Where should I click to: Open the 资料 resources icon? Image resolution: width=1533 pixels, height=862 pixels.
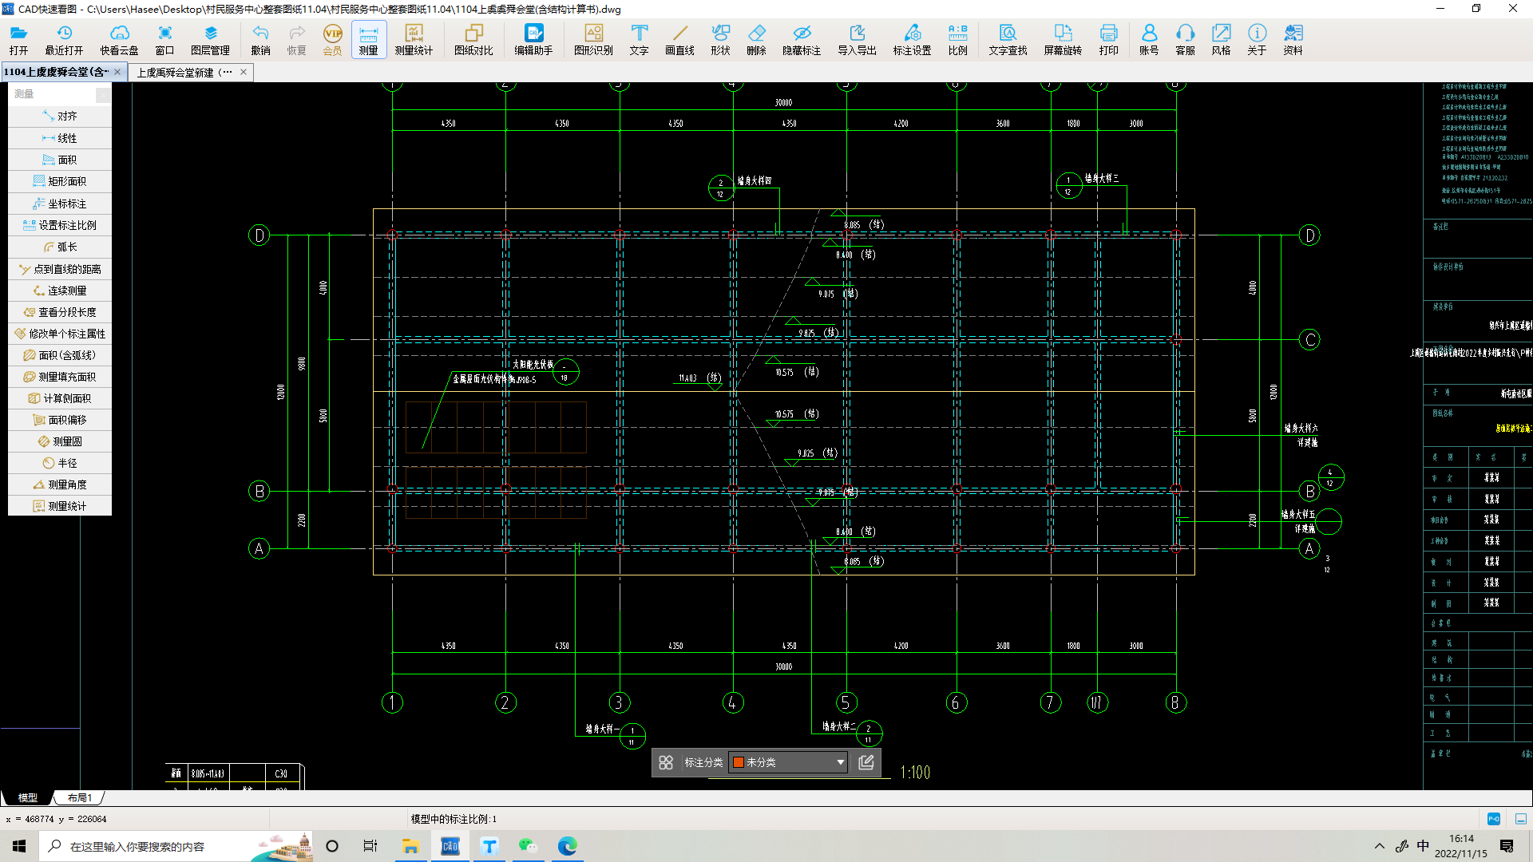[1293, 39]
